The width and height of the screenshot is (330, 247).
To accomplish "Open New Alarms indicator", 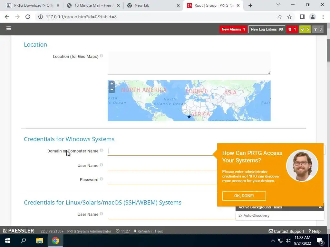I will coord(233,29).
